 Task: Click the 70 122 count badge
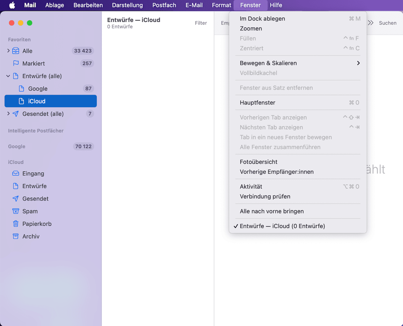click(84, 146)
